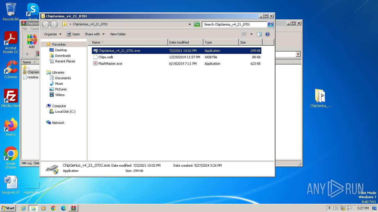Open Explorer help question mark icon
Viewport: 378px width, 212px height.
pyautogui.click(x=268, y=34)
